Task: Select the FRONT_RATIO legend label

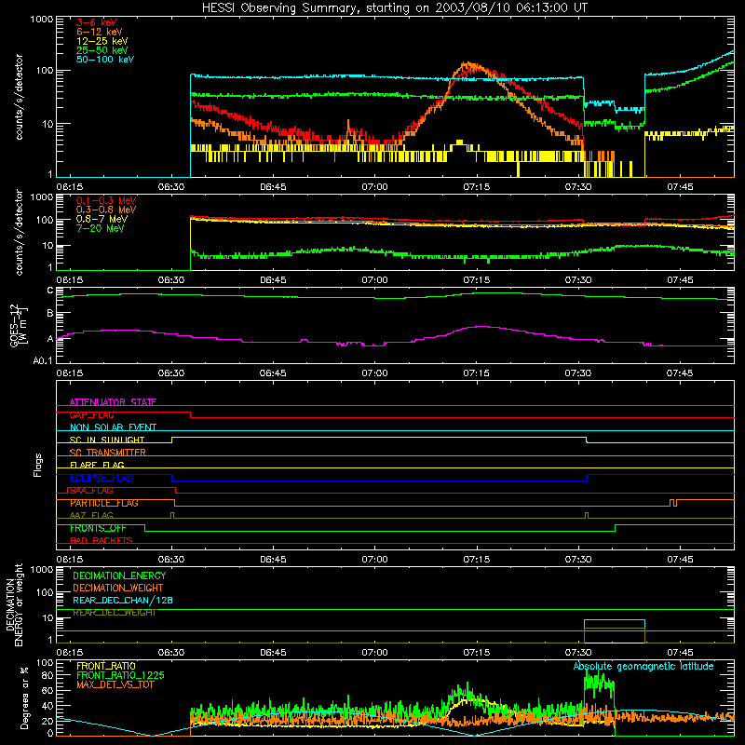Action: [x=106, y=666]
